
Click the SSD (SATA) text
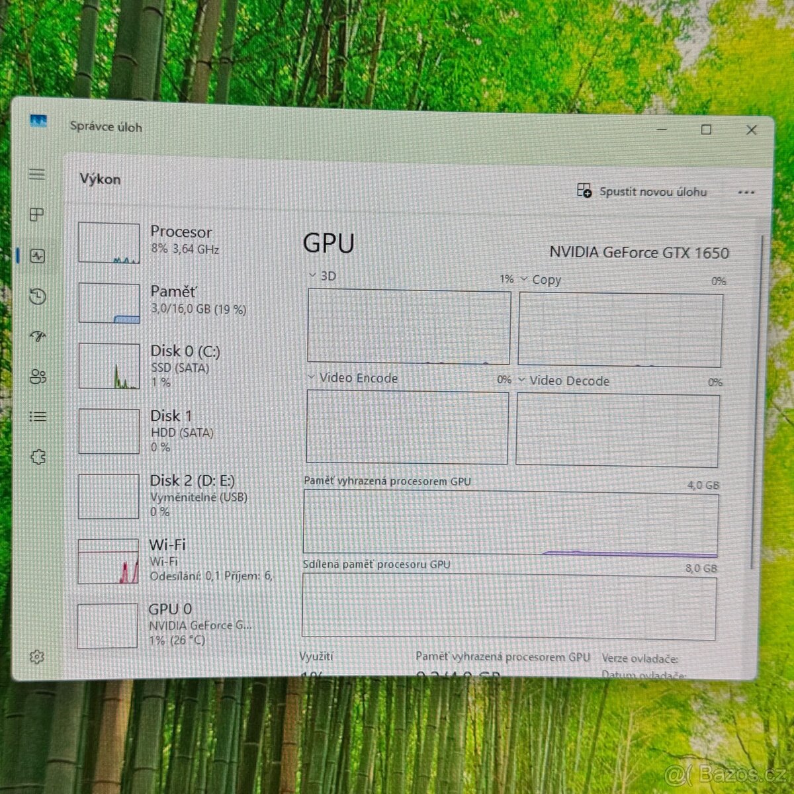[180, 367]
